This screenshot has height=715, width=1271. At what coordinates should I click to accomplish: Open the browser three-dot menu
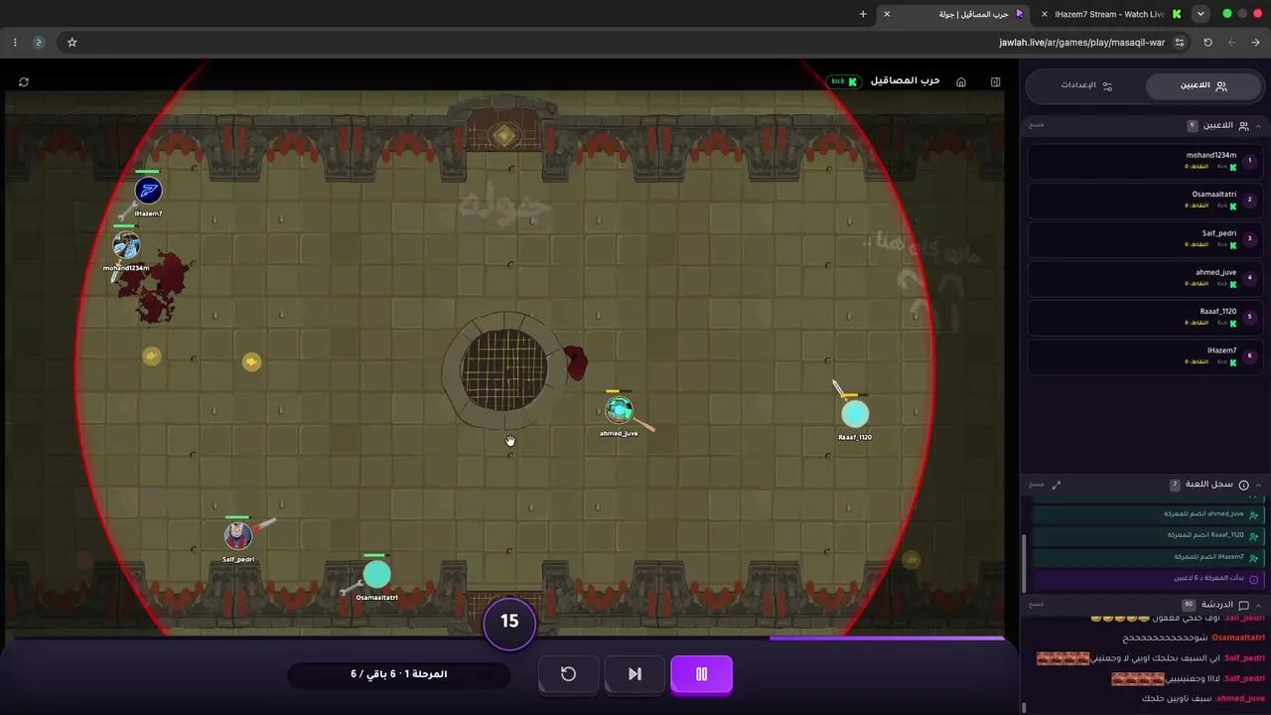15,43
